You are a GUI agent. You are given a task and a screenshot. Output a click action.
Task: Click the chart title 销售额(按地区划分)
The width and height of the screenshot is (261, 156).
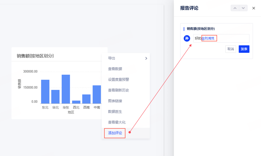click(35, 56)
